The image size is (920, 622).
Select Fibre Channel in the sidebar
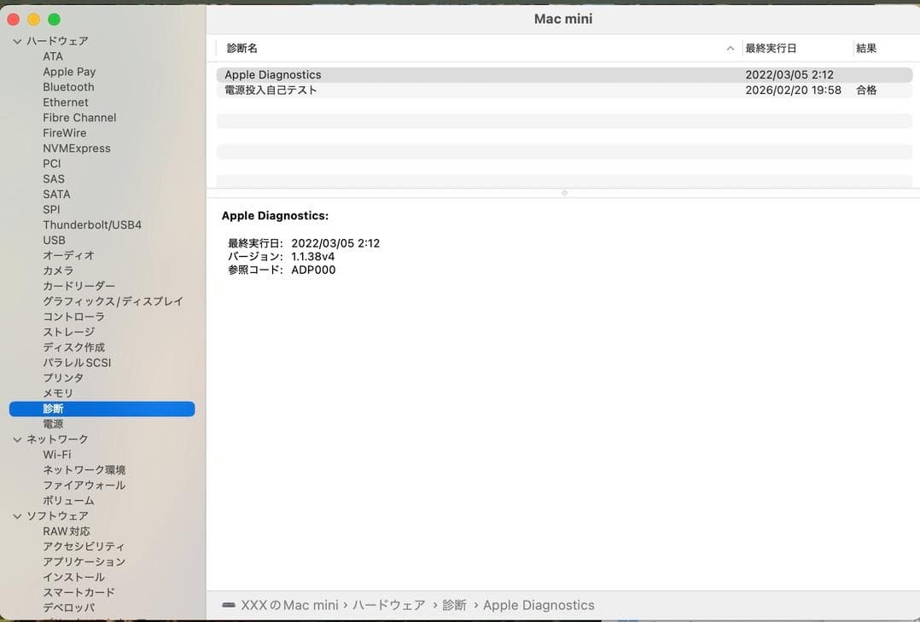(79, 118)
